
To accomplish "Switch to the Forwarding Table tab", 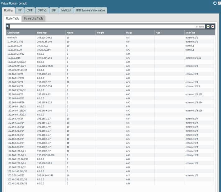I will coord(34,19).
